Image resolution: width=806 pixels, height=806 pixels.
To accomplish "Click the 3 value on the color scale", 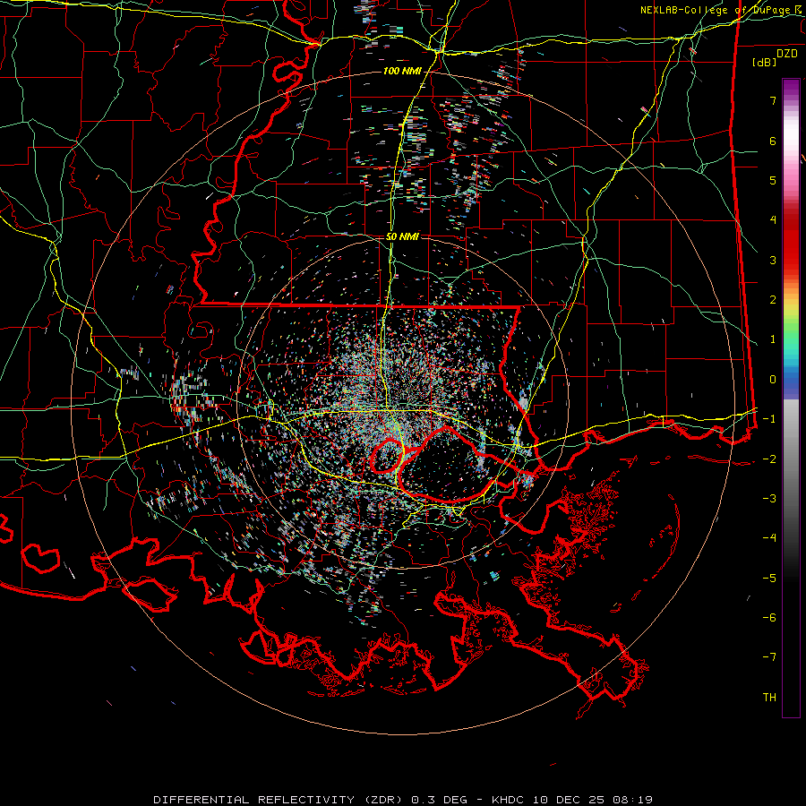I will pyautogui.click(x=773, y=260).
